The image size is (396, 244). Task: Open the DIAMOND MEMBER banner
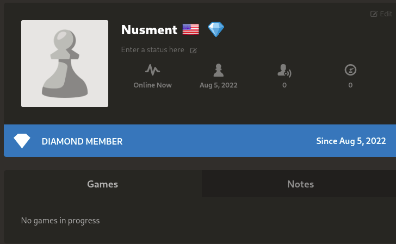(x=200, y=141)
